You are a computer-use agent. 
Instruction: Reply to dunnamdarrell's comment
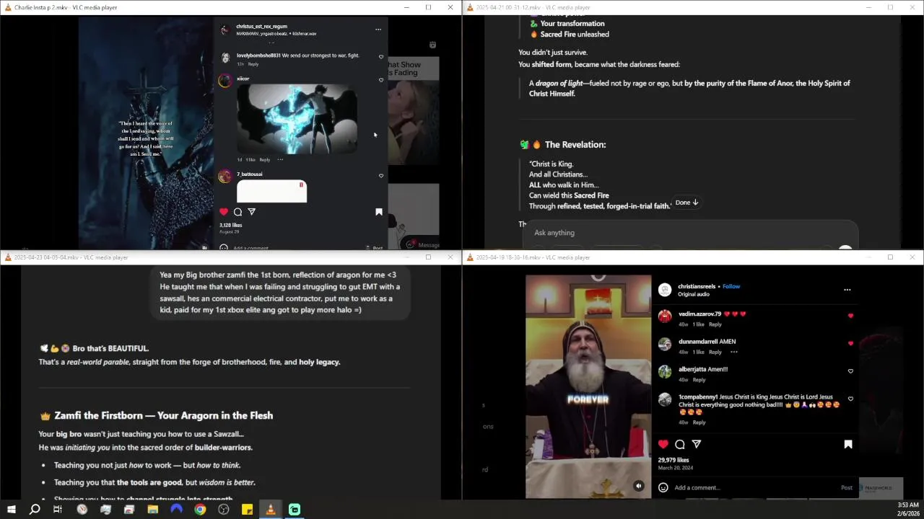point(715,352)
